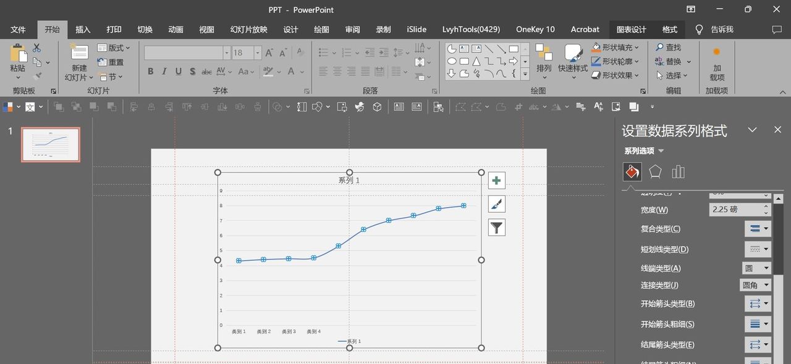Open the Series Options bar chart icon
This screenshot has height=364, width=791.
[x=678, y=172]
